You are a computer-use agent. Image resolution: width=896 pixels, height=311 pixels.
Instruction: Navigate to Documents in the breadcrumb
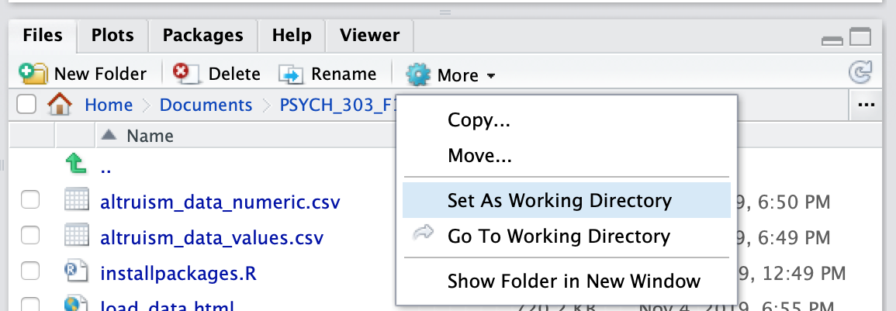pyautogui.click(x=206, y=105)
